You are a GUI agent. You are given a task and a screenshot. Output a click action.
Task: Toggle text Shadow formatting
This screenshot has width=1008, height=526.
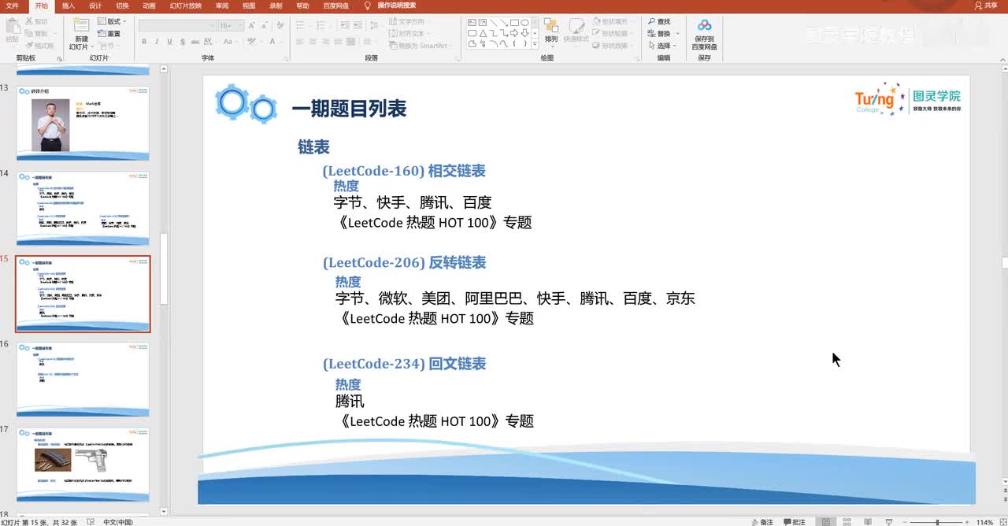pyautogui.click(x=183, y=42)
